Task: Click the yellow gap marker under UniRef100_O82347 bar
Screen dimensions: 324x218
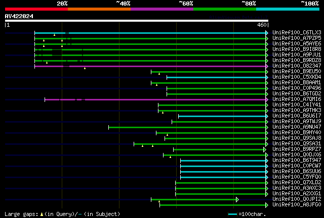Action: (x=85, y=68)
